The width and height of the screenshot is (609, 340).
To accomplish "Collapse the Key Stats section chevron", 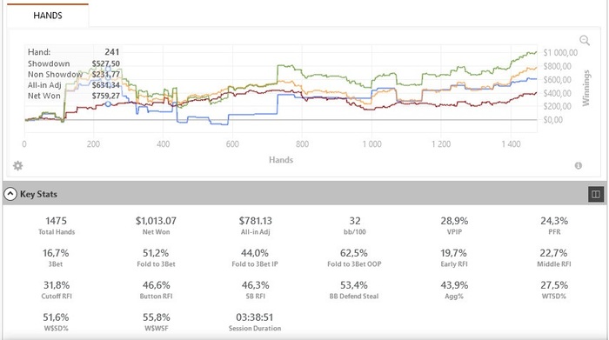I will coord(10,194).
